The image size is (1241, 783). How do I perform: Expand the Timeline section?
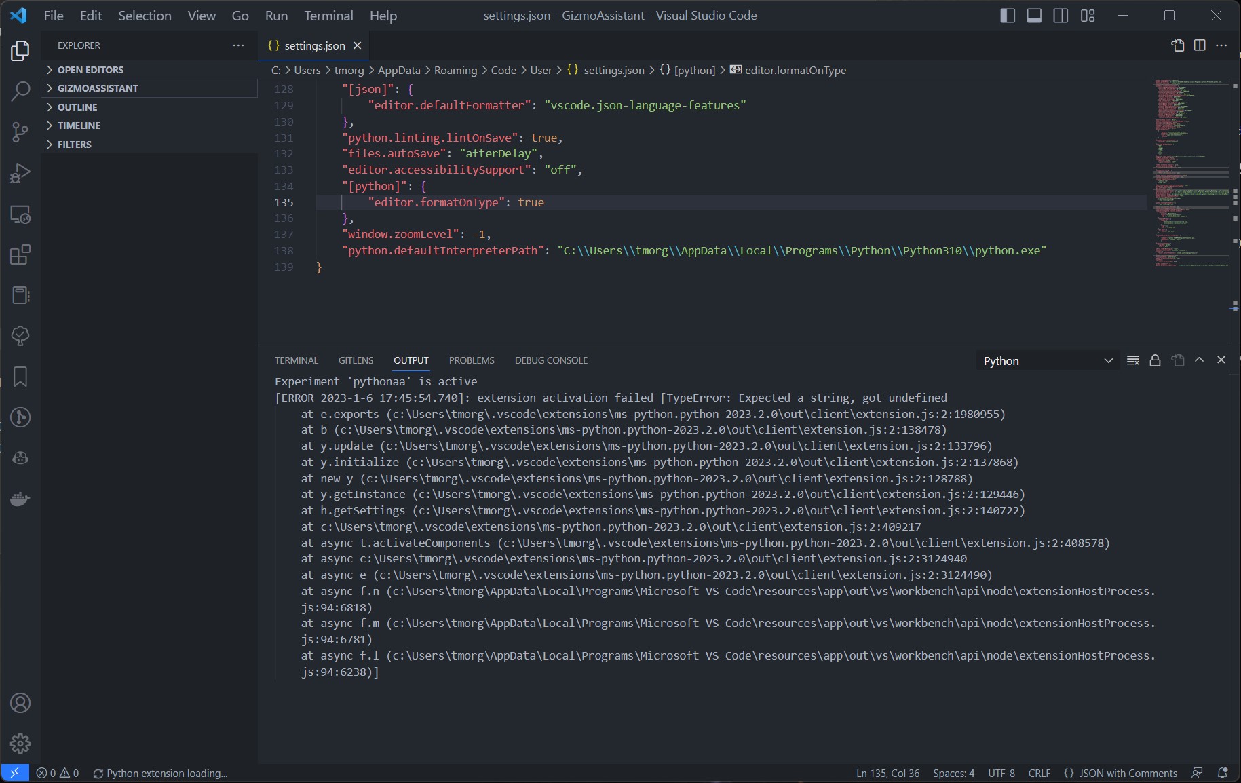click(149, 126)
